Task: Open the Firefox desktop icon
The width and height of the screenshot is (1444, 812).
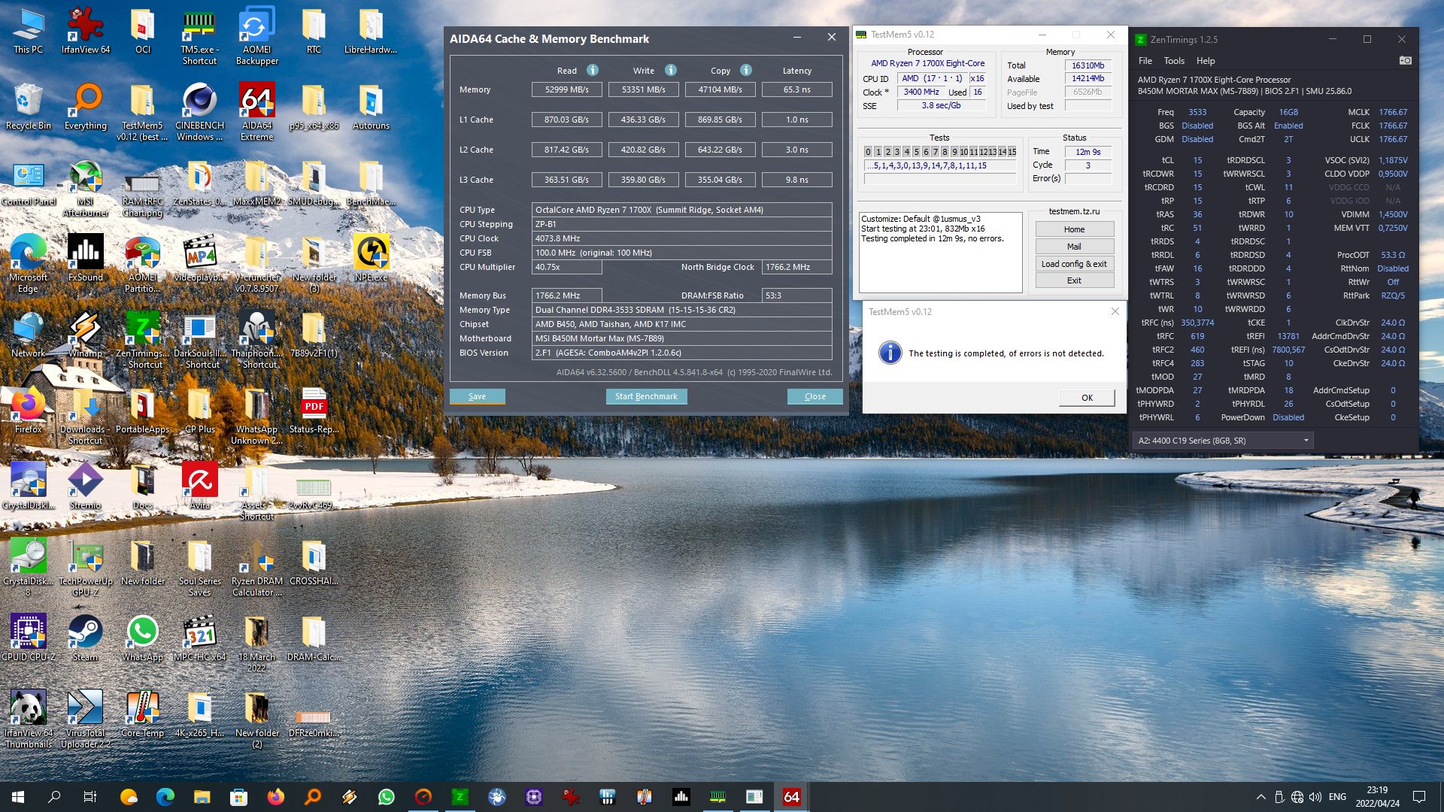Action: [29, 411]
